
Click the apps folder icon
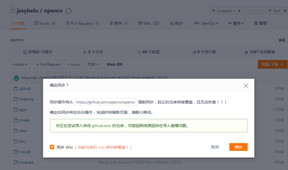(x=16, y=110)
